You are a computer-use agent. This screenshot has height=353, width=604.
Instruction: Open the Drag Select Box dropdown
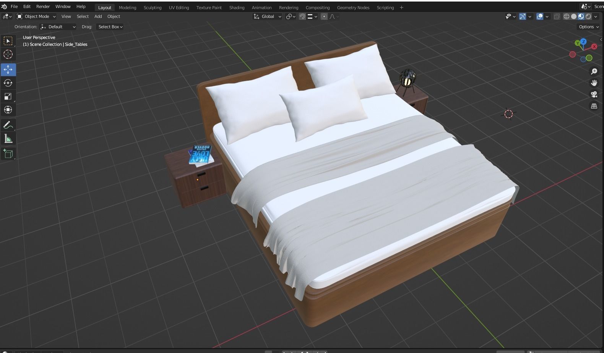click(x=110, y=27)
